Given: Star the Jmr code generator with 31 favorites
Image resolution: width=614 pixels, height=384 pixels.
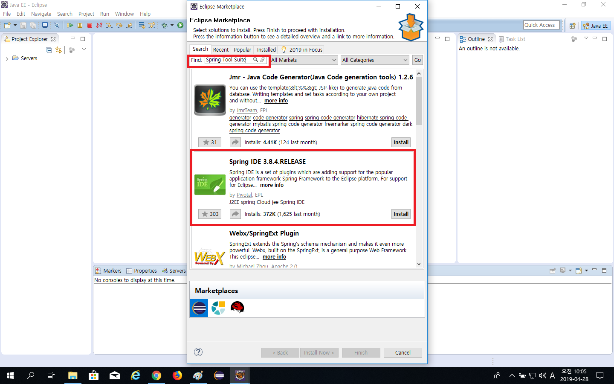Looking at the screenshot, I should [210, 142].
